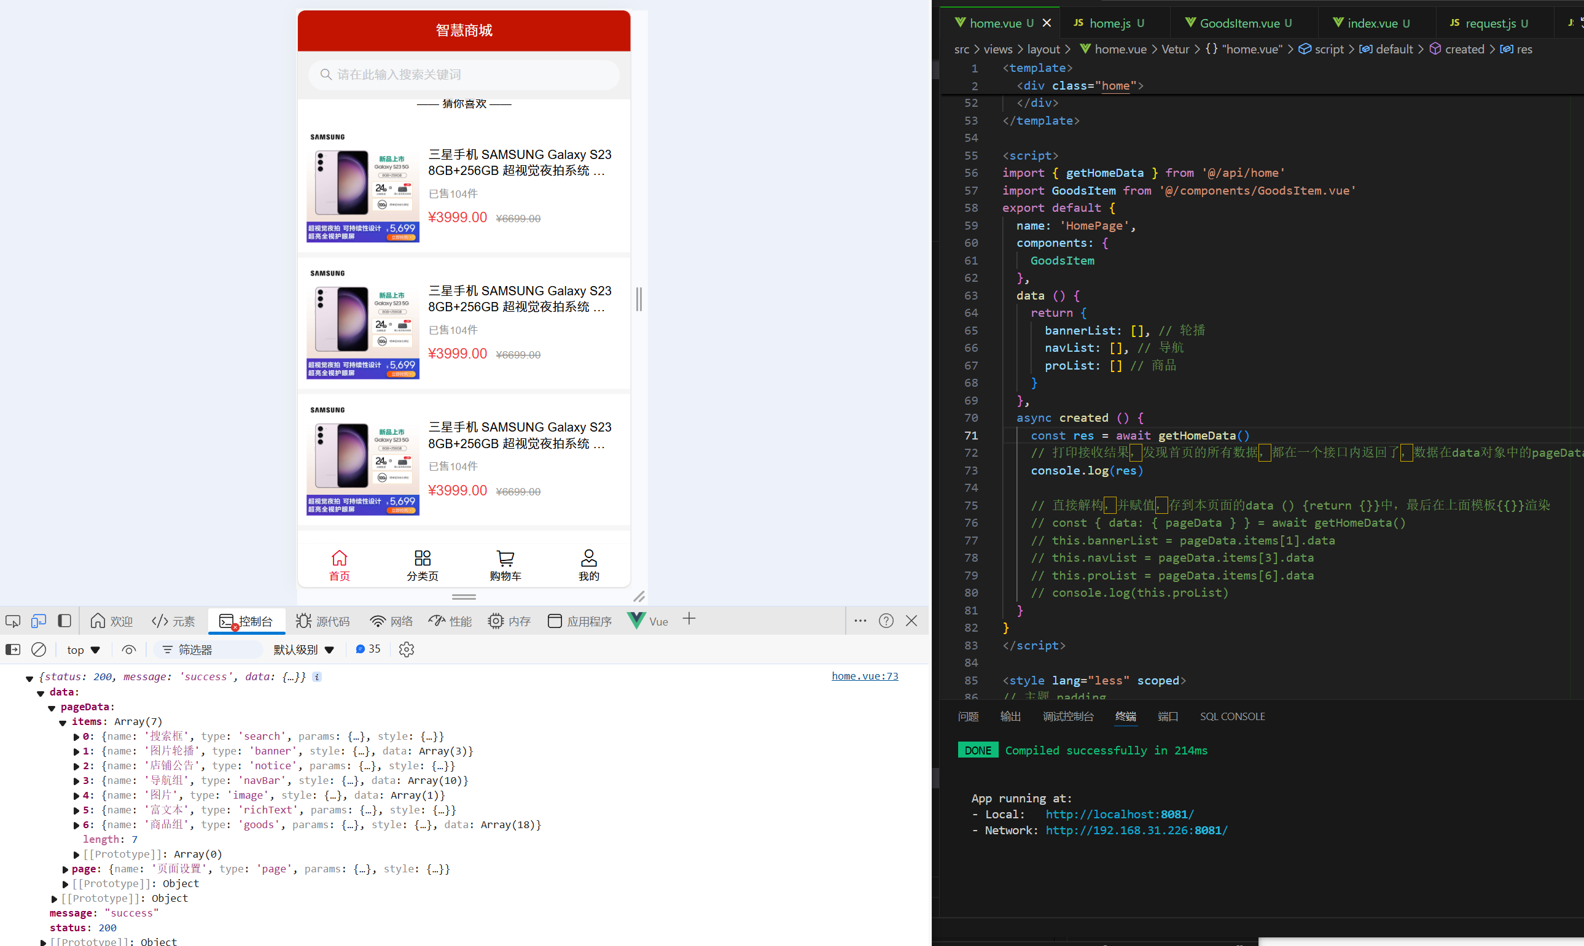Viewport: 1584px width, 946px height.
Task: Switch to the 元素 elements tab
Action: coord(173,621)
